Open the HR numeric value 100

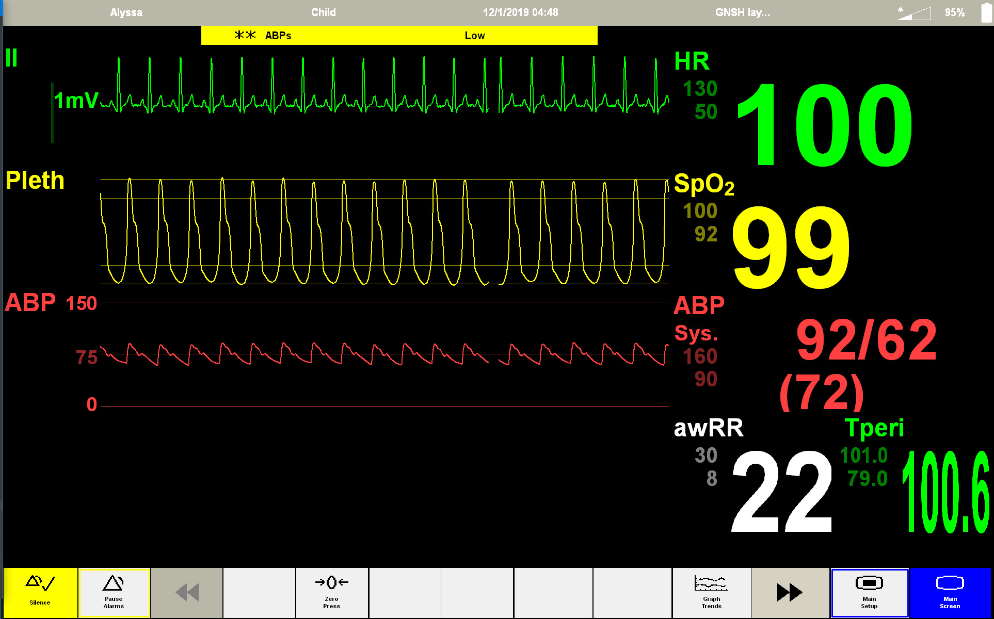tap(824, 125)
